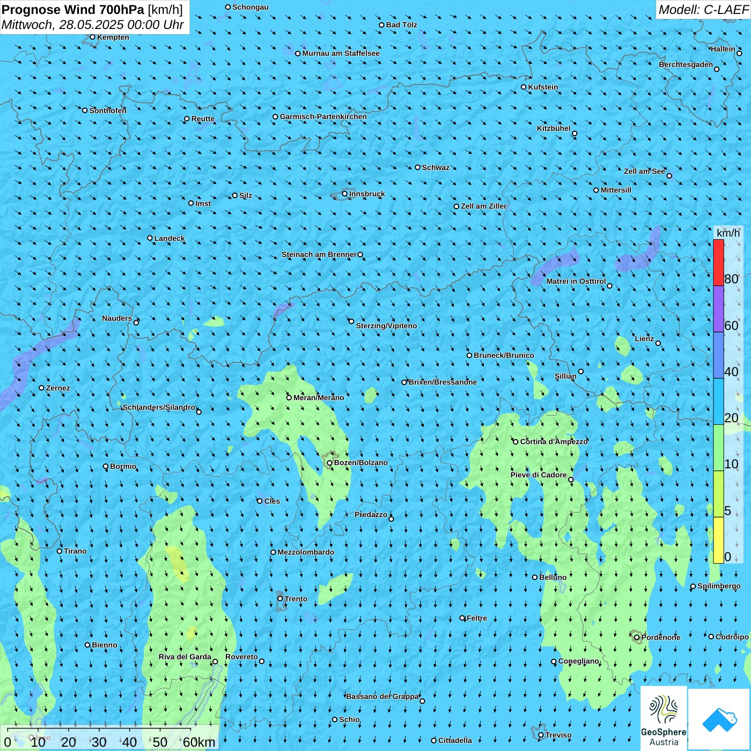751x751 pixels.
Task: Click the Zell am See marker circle
Action: (669, 175)
